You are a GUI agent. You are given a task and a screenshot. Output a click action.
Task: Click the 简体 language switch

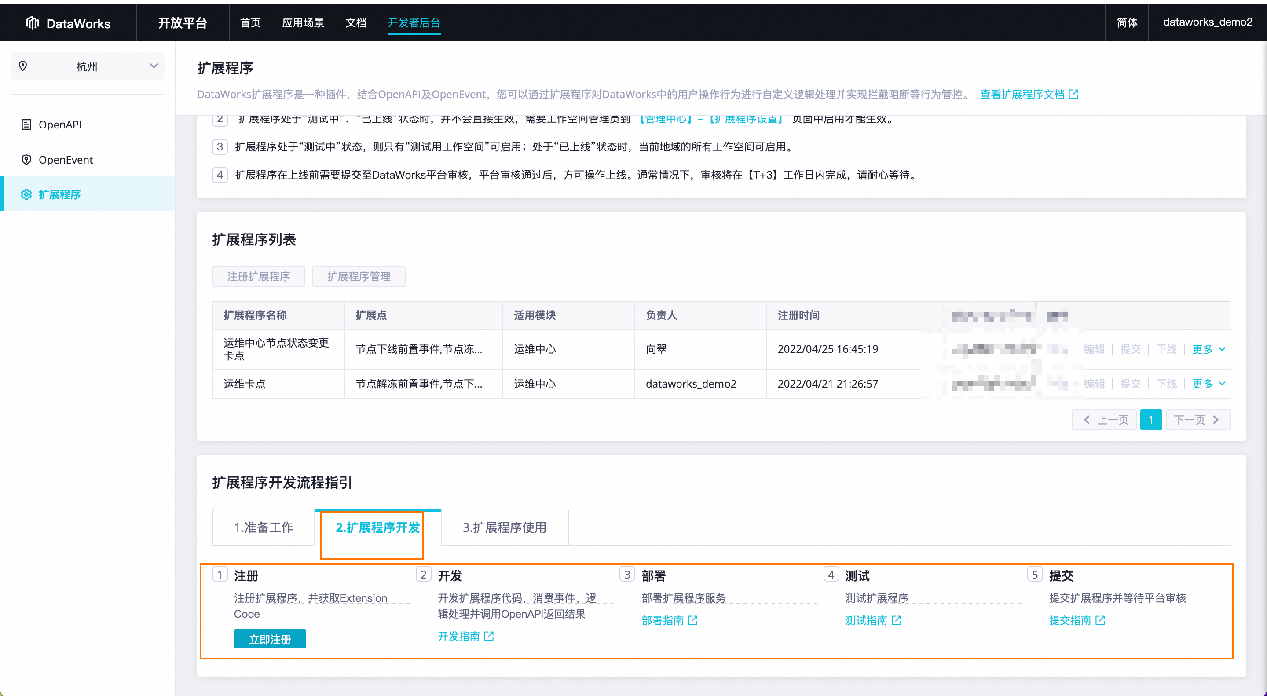[1127, 22]
